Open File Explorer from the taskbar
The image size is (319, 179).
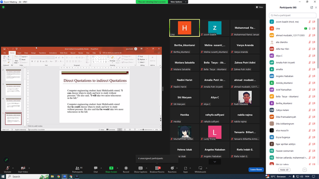click(52, 177)
